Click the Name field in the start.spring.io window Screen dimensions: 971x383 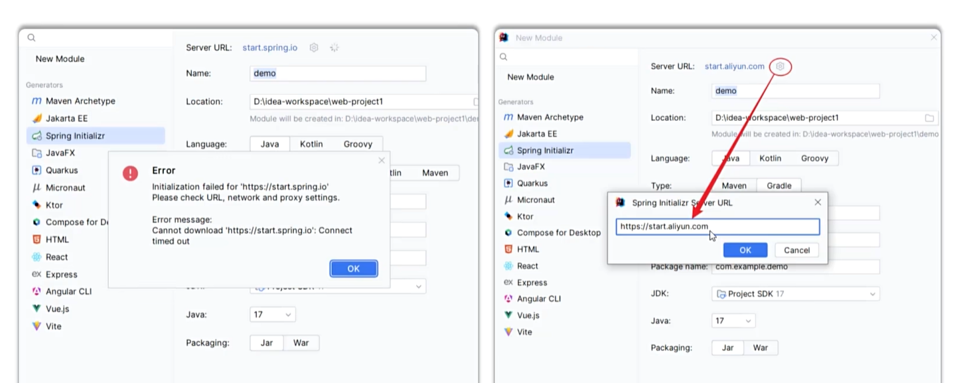point(338,74)
